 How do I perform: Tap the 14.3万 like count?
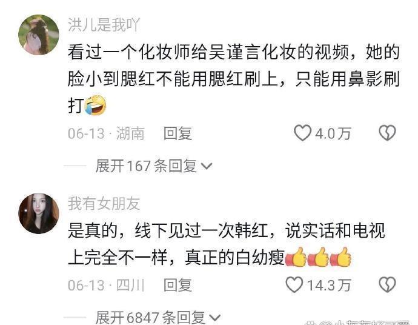[329, 285]
